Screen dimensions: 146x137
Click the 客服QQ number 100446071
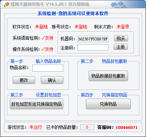click(127, 128)
